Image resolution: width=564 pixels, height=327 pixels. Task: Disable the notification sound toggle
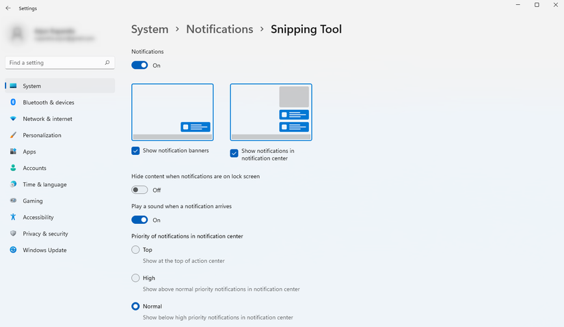[139, 220]
